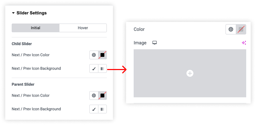Click gray image placeholder area

pos(190,73)
